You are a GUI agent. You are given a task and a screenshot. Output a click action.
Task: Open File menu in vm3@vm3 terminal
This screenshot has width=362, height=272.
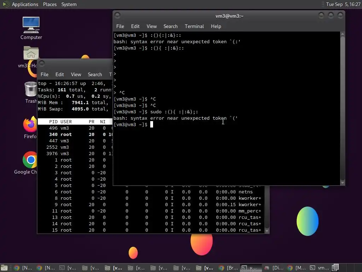pos(120,26)
